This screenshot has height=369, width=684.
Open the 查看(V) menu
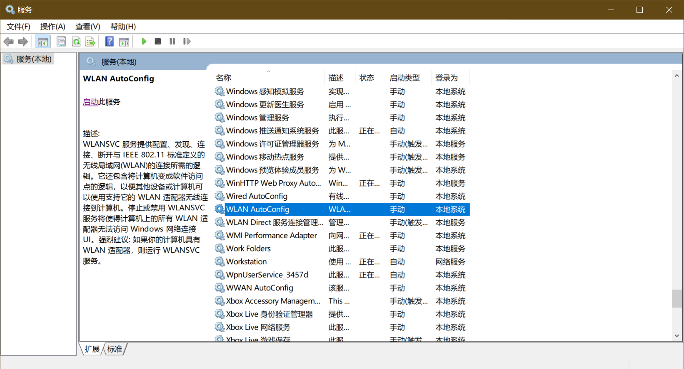click(x=87, y=27)
